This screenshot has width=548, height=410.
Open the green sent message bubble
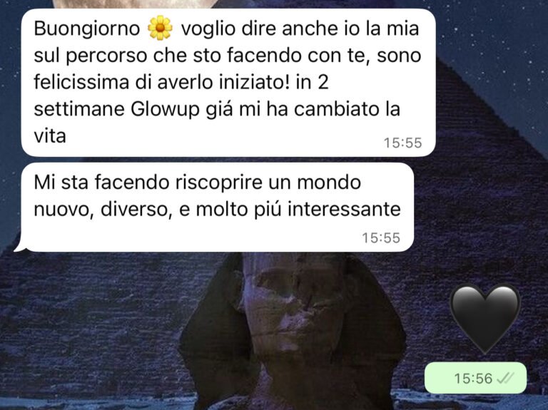tap(475, 378)
